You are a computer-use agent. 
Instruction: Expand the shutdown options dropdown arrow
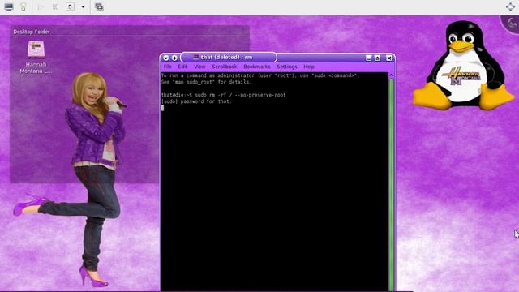(x=83, y=6)
